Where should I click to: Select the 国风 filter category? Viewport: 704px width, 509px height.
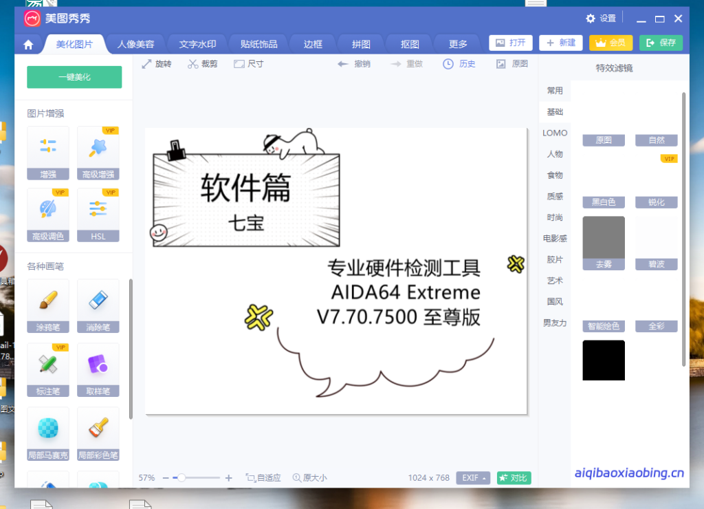click(x=555, y=302)
